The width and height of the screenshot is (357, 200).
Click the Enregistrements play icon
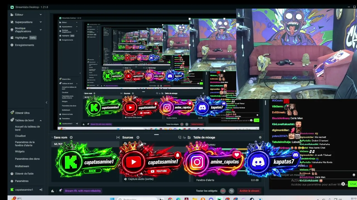coord(12,45)
